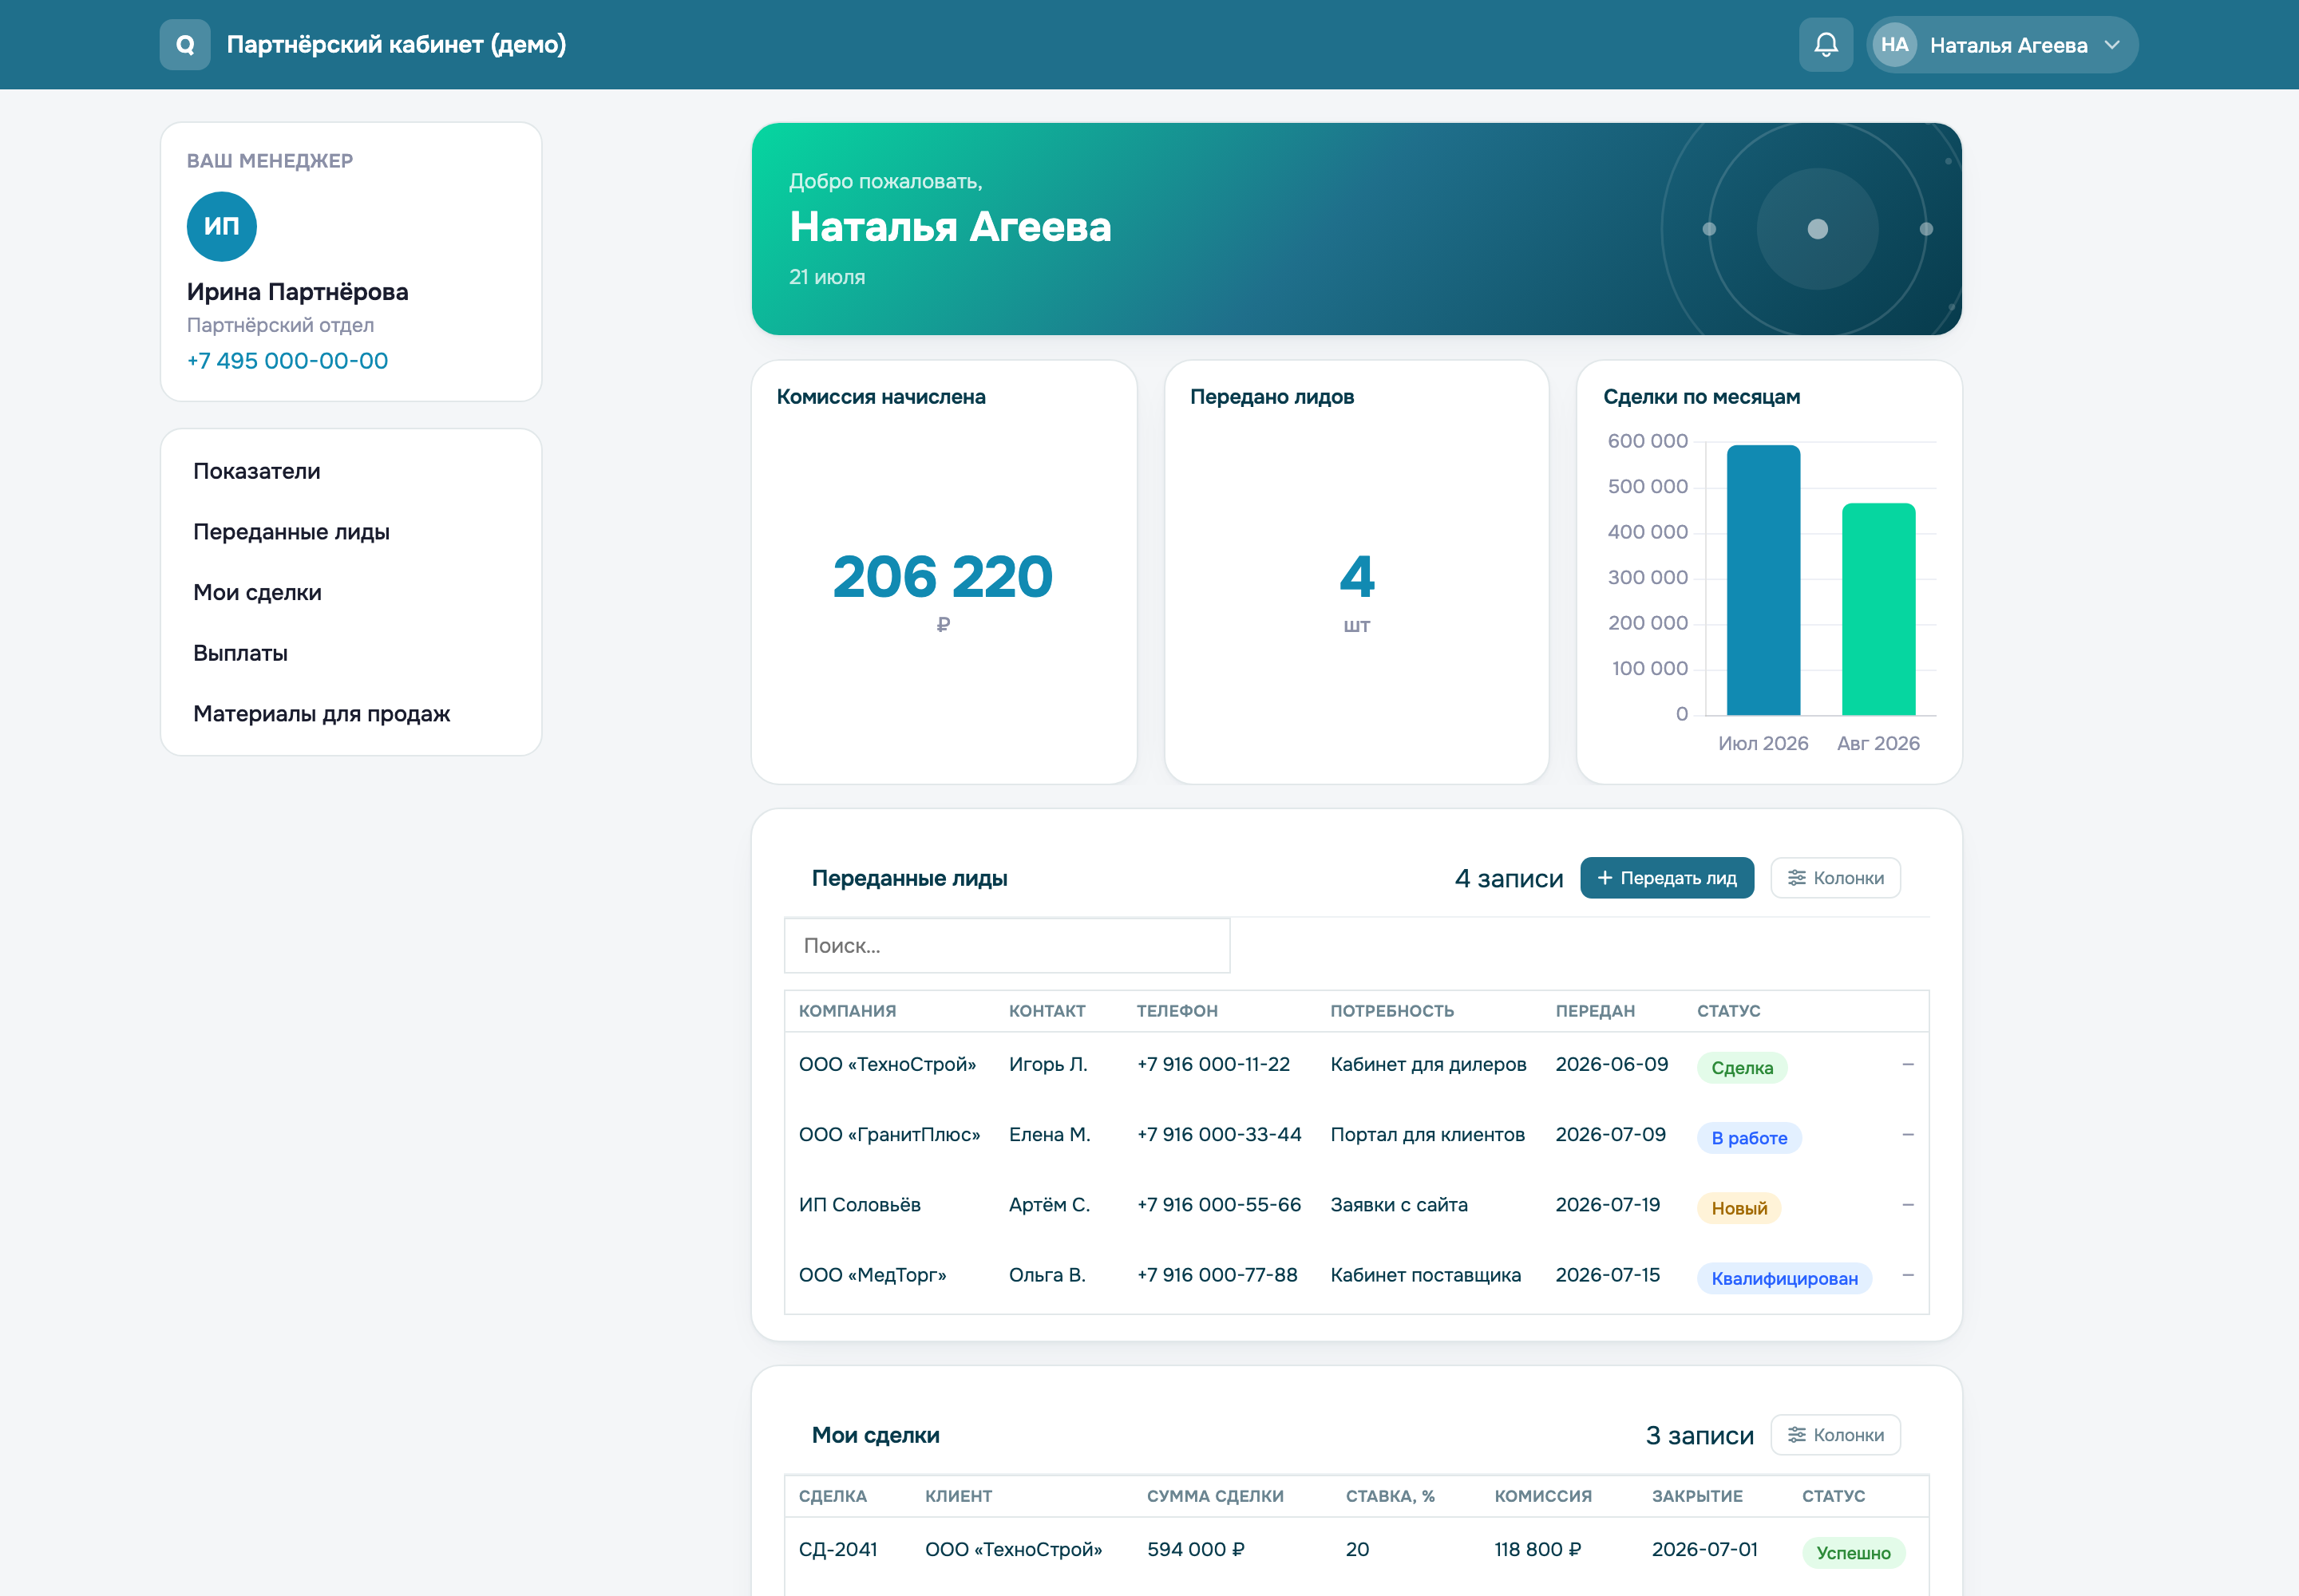Click the Q logo icon in header

[185, 45]
